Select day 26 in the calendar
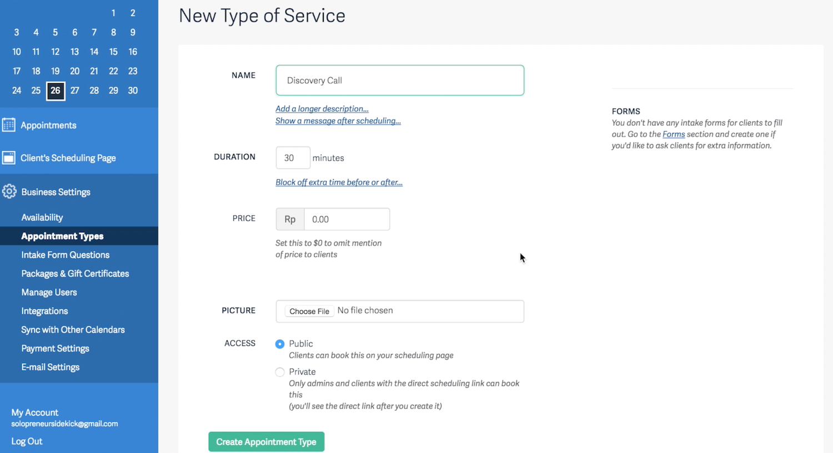 point(56,91)
